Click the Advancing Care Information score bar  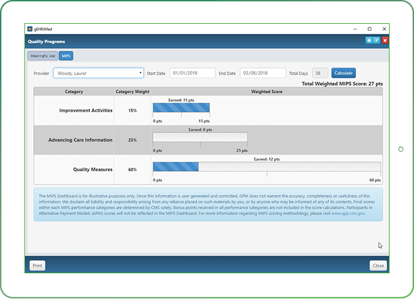(x=200, y=137)
